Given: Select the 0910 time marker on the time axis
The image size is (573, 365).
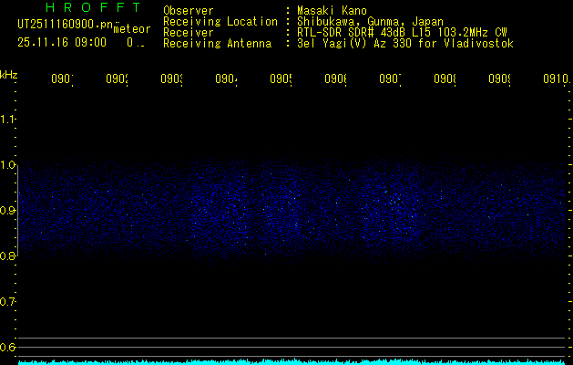Looking at the screenshot, I should pyautogui.click(x=556, y=78).
